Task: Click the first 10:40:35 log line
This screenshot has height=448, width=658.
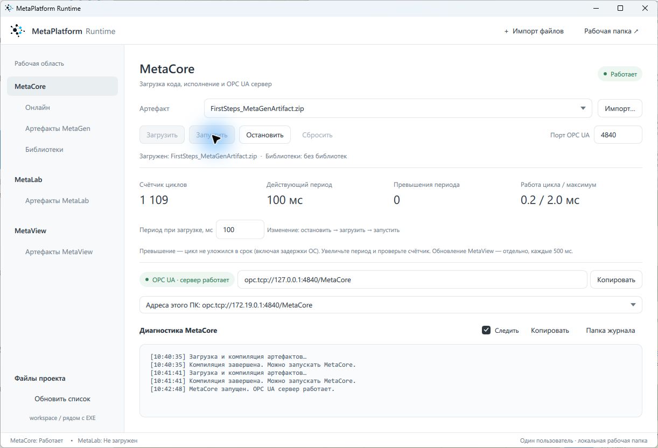Action: click(228, 356)
